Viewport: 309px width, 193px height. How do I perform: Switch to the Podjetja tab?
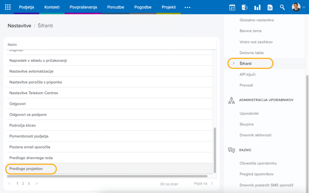(27, 7)
